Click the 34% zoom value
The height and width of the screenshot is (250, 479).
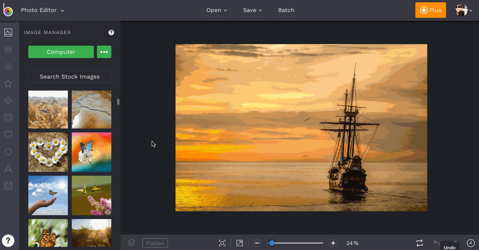pos(353,243)
